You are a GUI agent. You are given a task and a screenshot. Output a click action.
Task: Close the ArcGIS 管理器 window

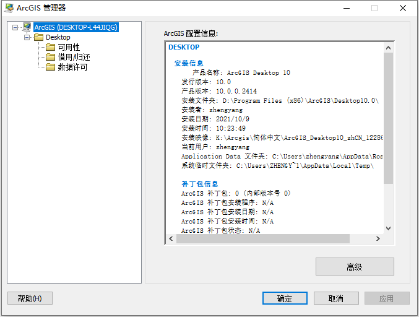tap(403, 8)
